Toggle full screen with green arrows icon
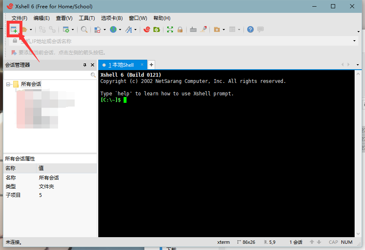 [170, 29]
